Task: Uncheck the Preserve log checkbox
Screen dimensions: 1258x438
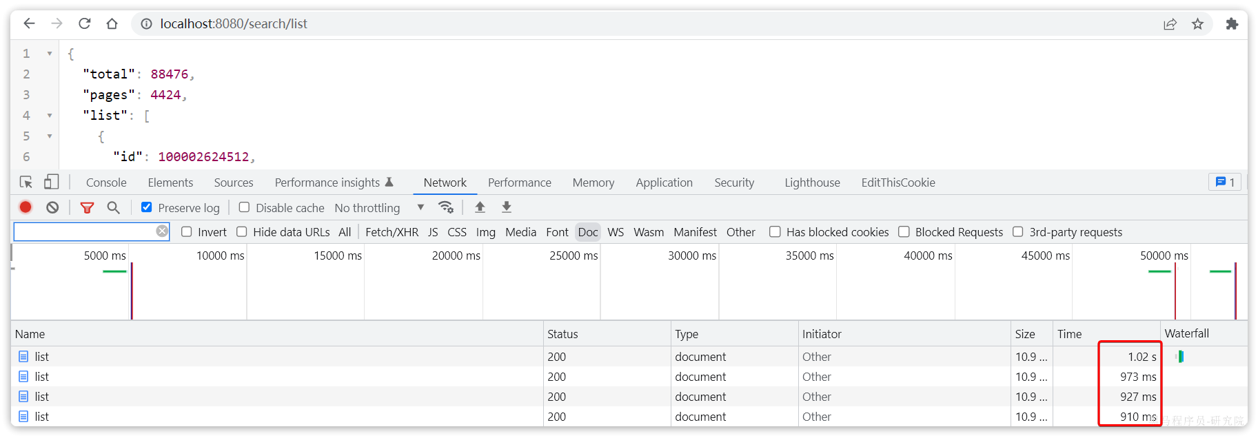Action: point(147,207)
